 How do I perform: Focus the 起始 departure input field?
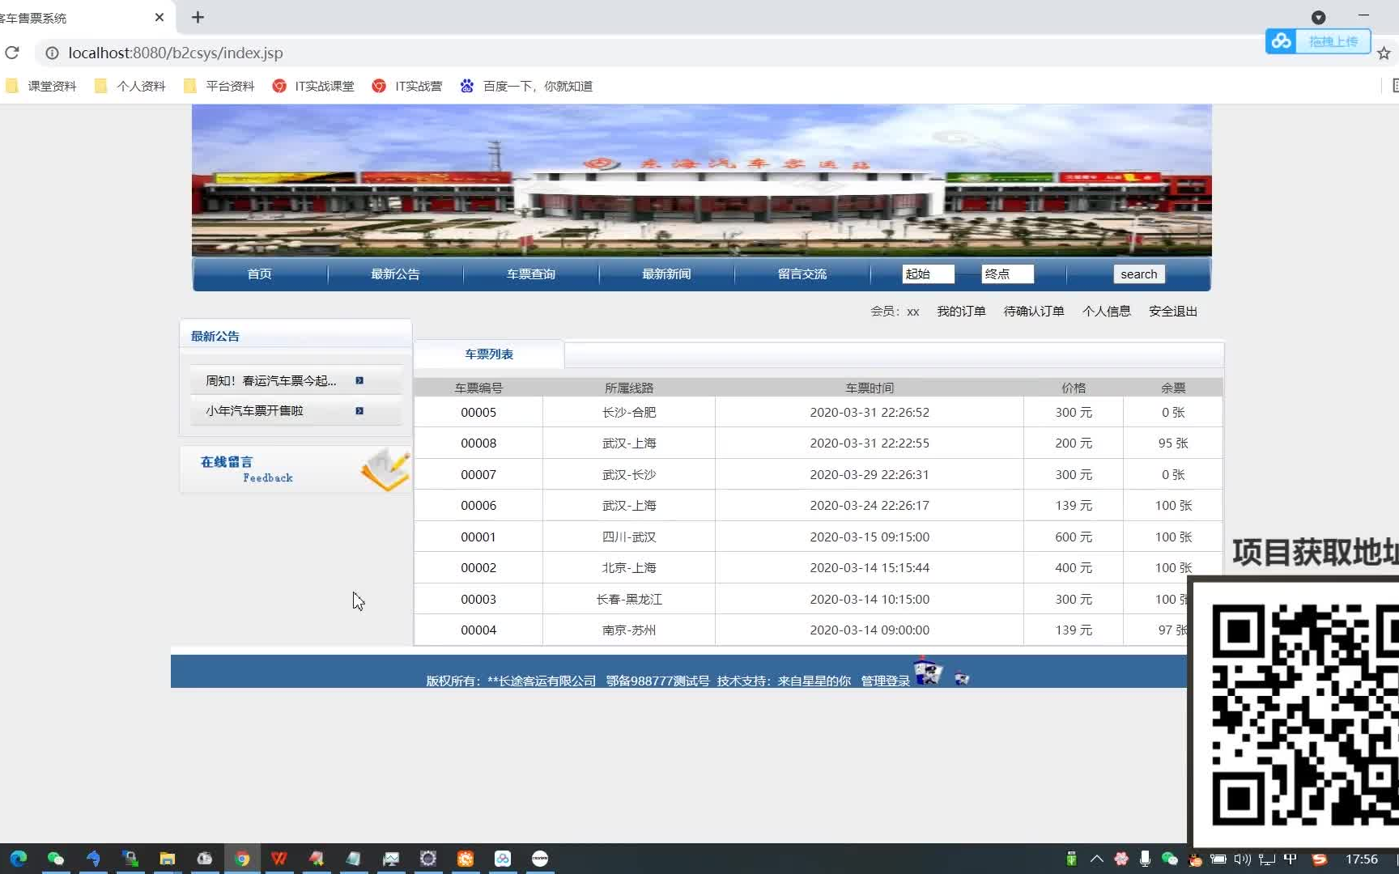[928, 274]
